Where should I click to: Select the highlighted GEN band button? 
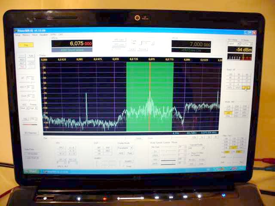(x=246, y=87)
